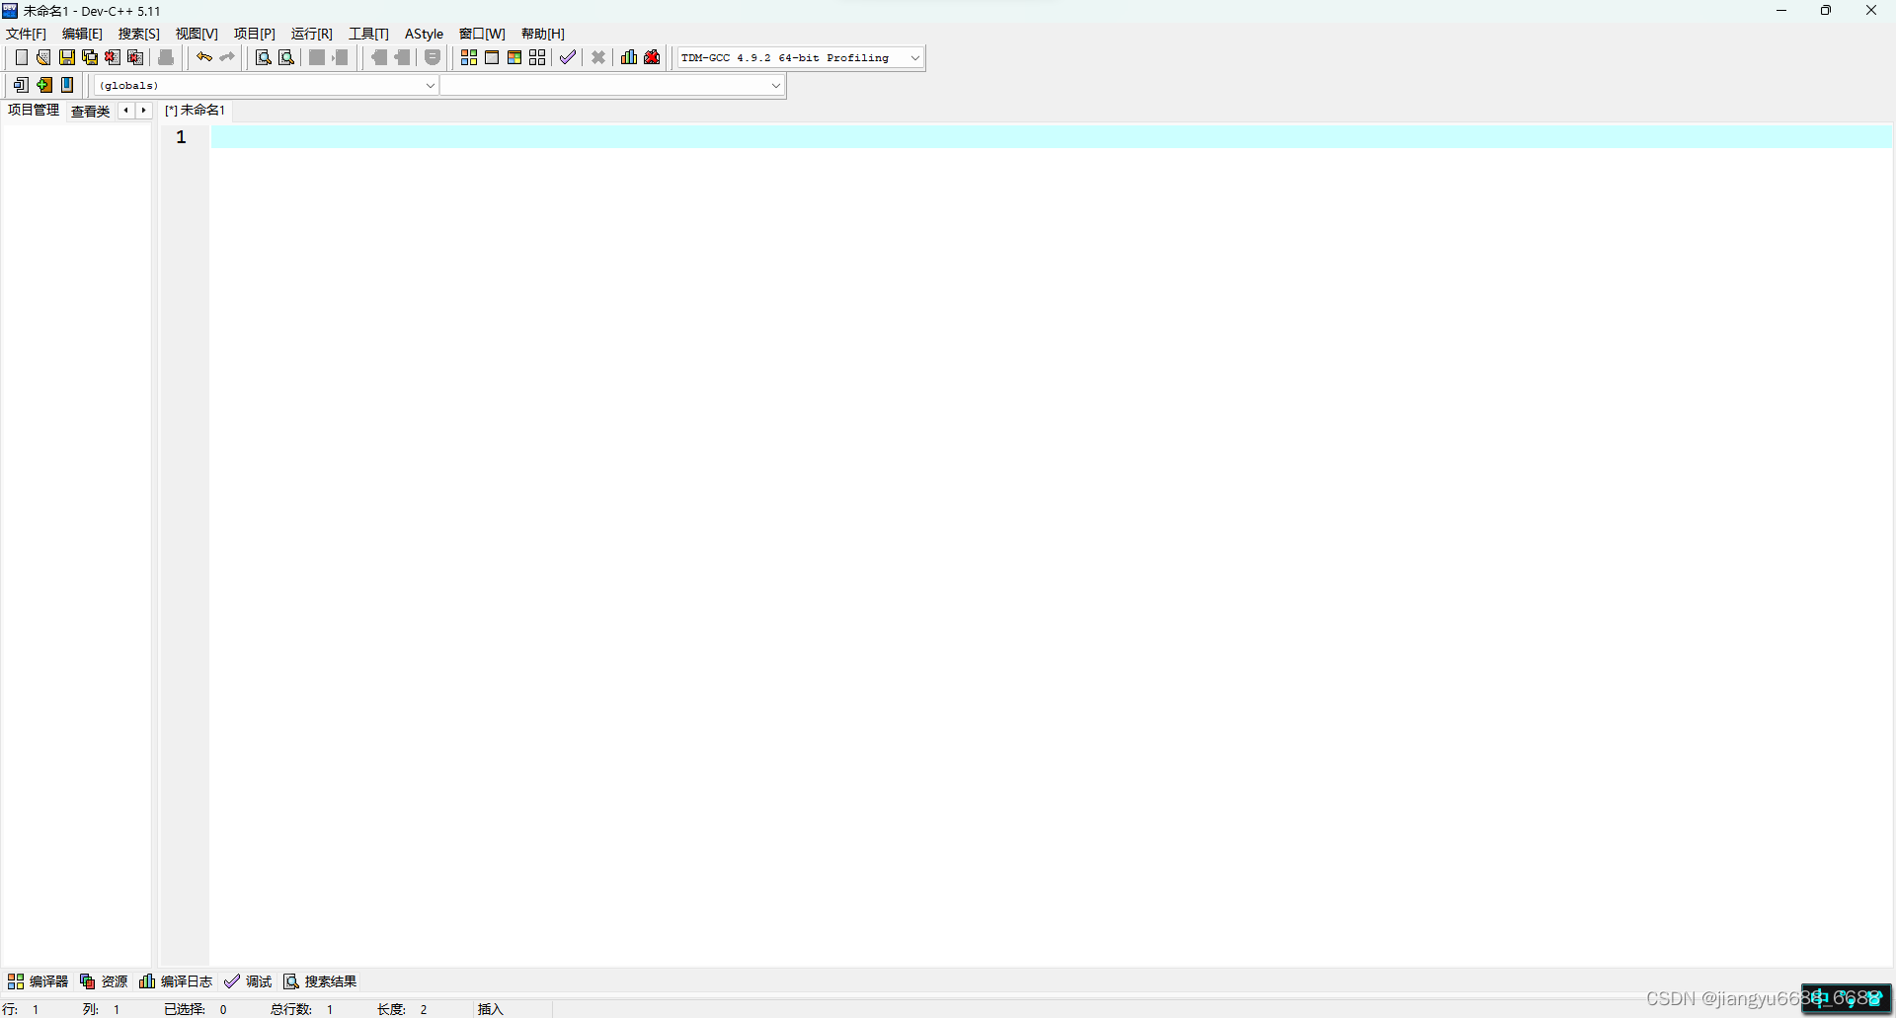The width and height of the screenshot is (1896, 1018).
Task: Open the 资源 bottom panel tab
Action: (x=104, y=981)
